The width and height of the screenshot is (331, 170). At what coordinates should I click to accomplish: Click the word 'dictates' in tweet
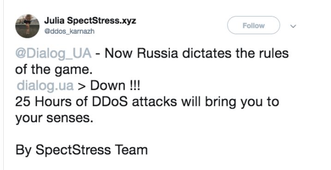pos(207,53)
